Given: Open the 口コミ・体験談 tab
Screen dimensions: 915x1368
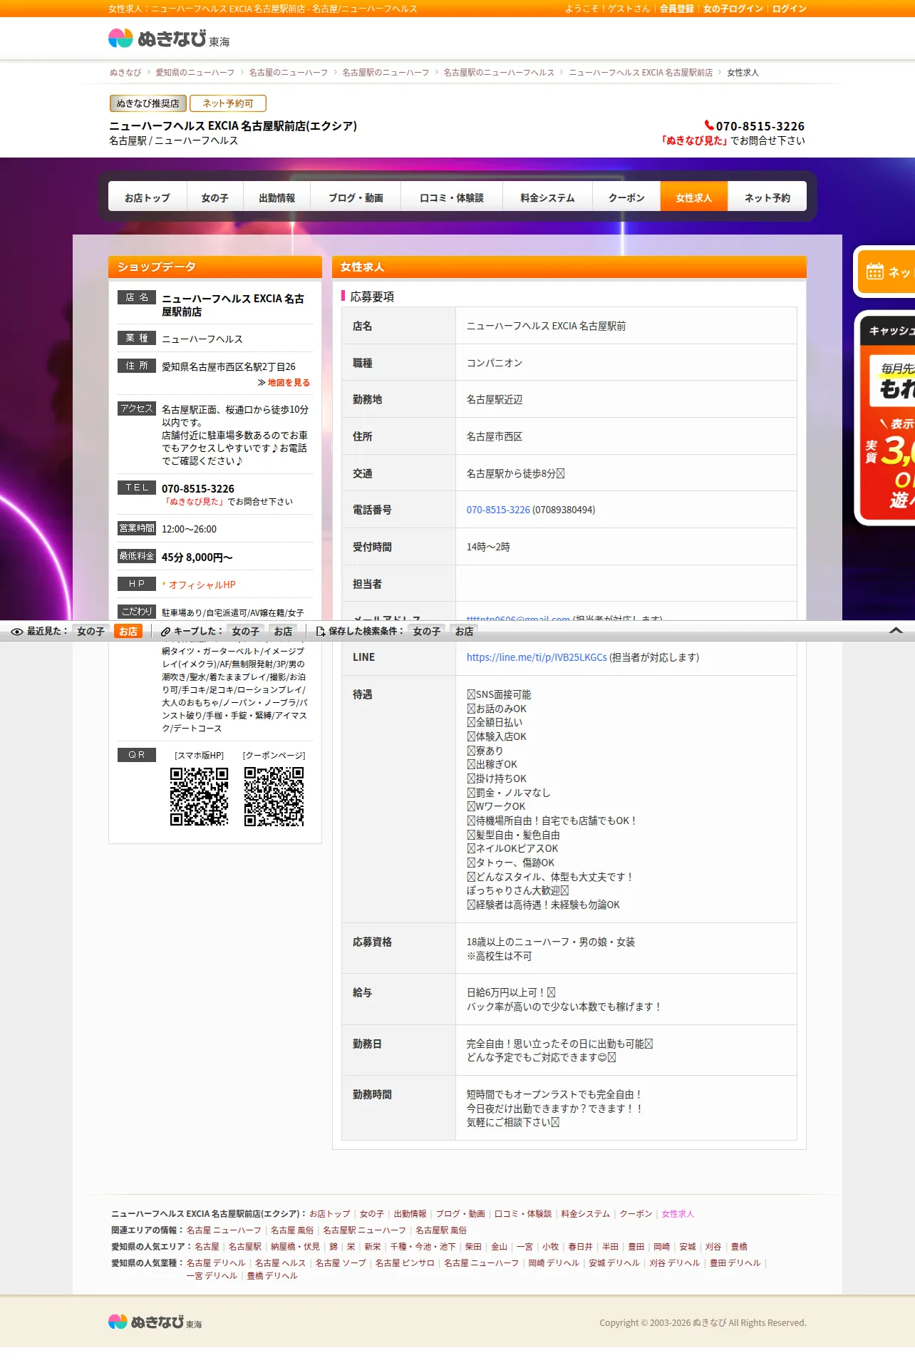Looking at the screenshot, I should tap(452, 197).
